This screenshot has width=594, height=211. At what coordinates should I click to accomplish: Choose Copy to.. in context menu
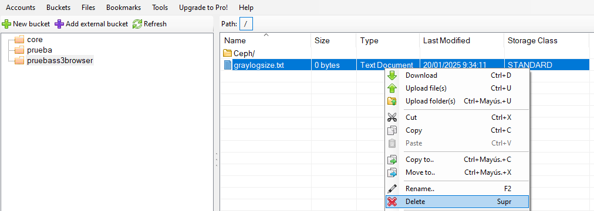[x=457, y=160]
